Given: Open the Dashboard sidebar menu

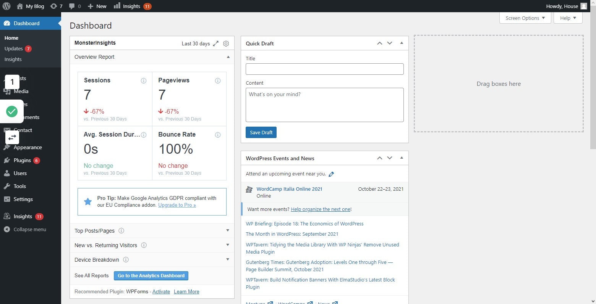Looking at the screenshot, I should [x=31, y=23].
